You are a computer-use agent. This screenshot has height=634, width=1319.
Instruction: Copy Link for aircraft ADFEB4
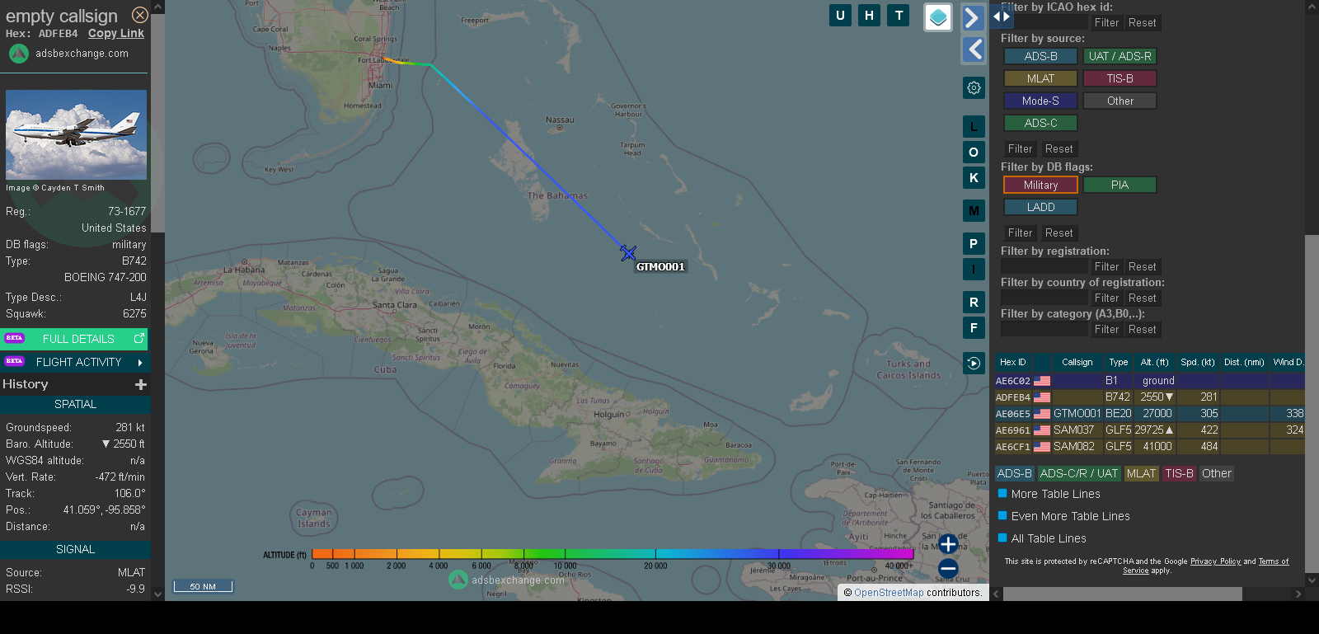pyautogui.click(x=116, y=33)
